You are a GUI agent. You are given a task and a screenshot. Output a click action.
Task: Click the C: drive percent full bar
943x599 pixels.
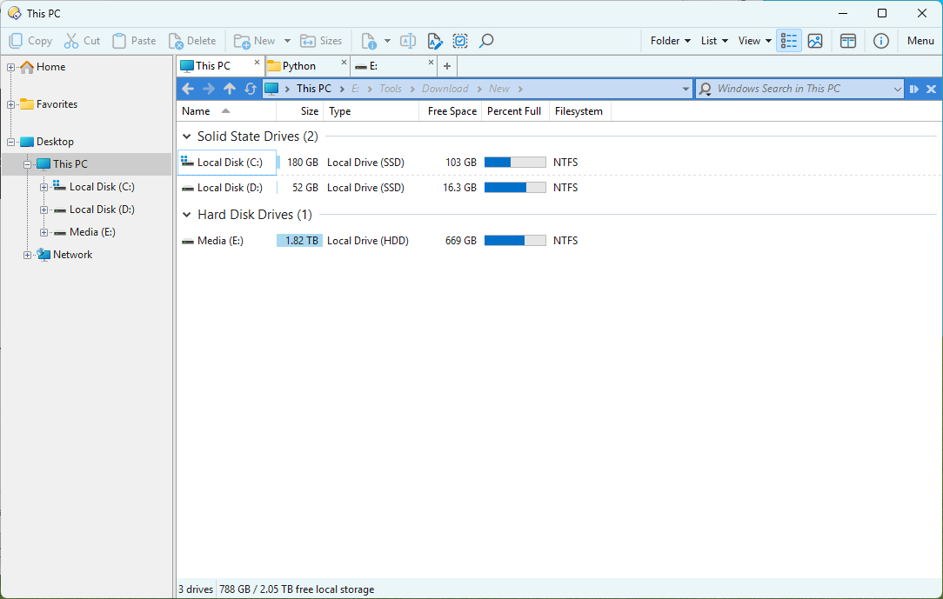[x=515, y=163]
